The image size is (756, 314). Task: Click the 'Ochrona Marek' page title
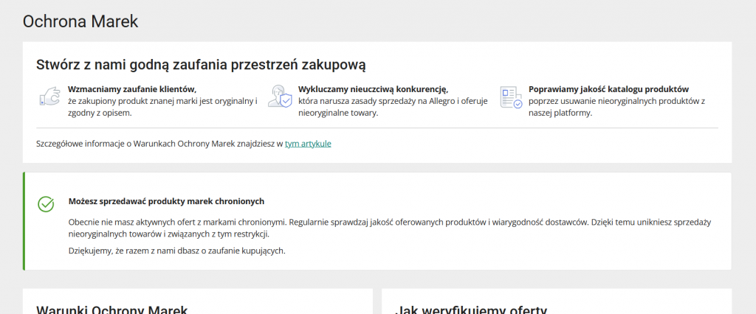coord(80,21)
